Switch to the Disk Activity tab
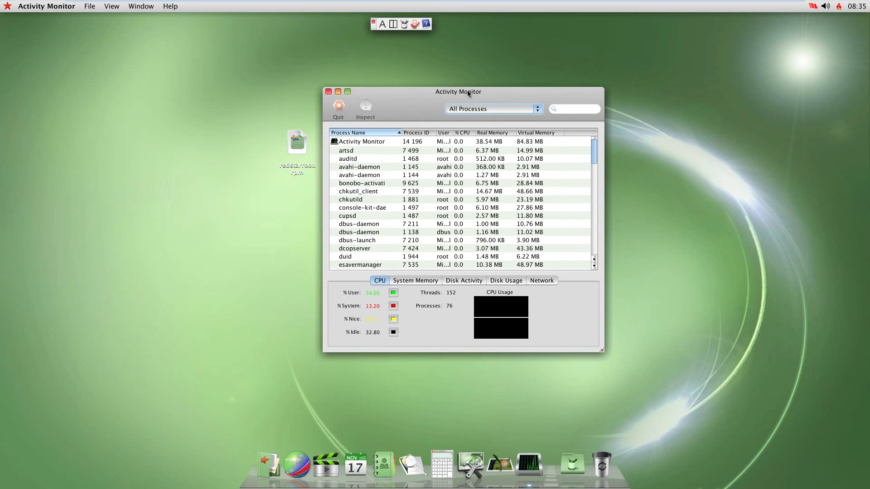 click(464, 281)
